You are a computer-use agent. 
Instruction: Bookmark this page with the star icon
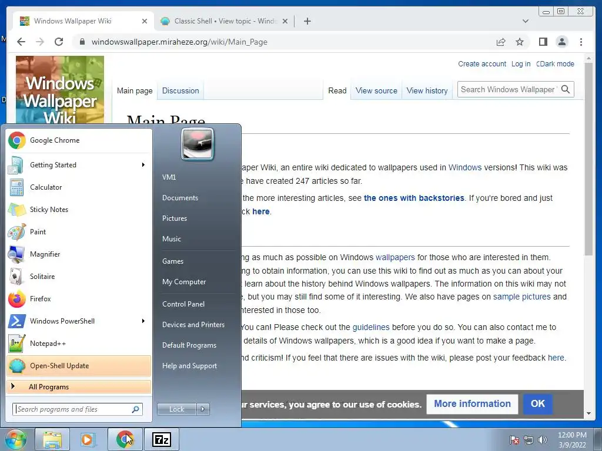pos(520,42)
